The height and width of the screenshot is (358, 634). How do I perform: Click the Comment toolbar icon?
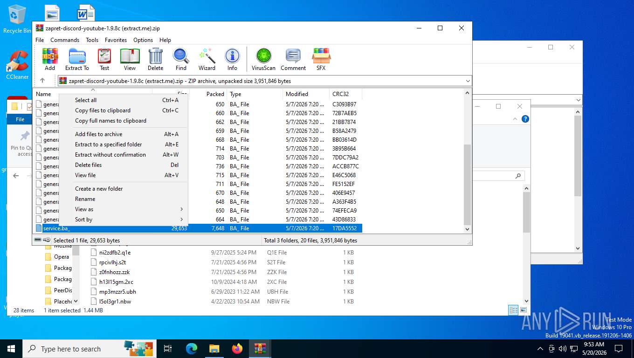(293, 59)
